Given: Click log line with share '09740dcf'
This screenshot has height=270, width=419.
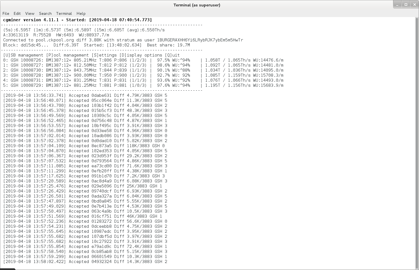Looking at the screenshot, I should (x=85, y=191).
